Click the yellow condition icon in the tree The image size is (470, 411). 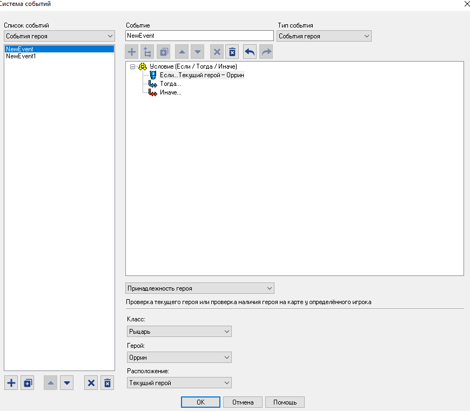click(x=143, y=66)
